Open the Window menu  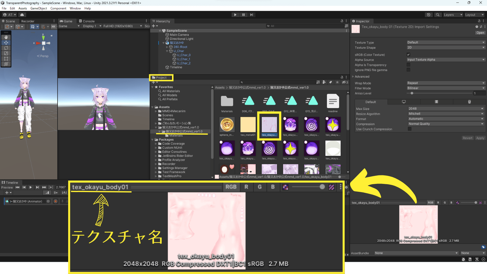coord(75,8)
